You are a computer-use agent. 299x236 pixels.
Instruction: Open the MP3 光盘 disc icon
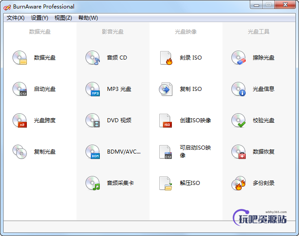coord(93,89)
